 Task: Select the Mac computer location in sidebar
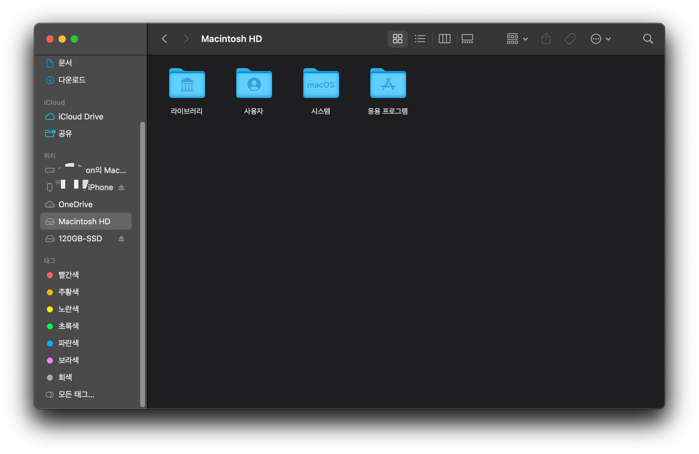(86, 170)
